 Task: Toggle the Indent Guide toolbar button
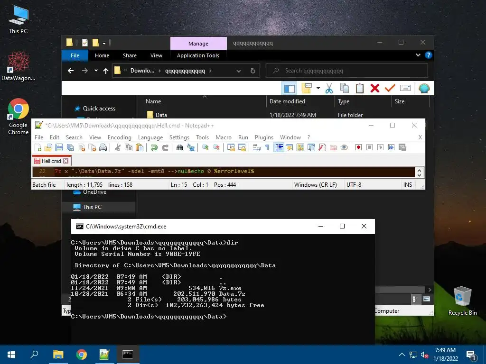point(279,148)
